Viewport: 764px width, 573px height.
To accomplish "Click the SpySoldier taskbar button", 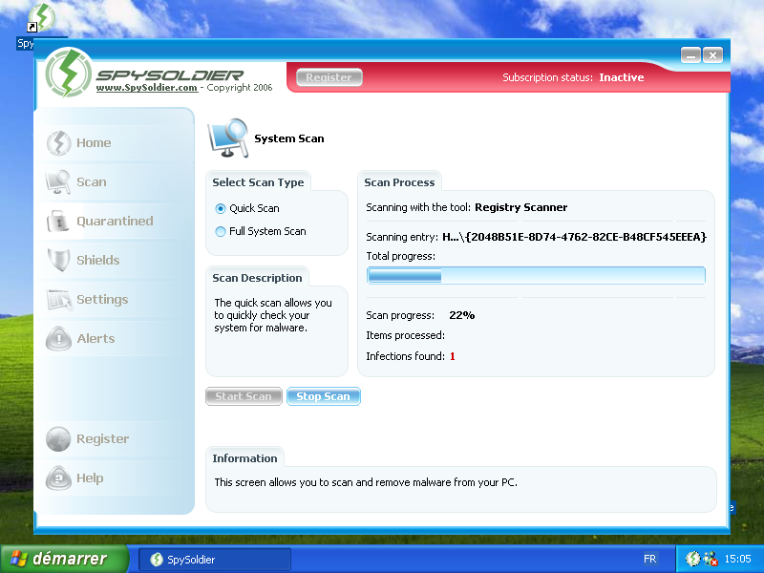I will tap(215, 560).
